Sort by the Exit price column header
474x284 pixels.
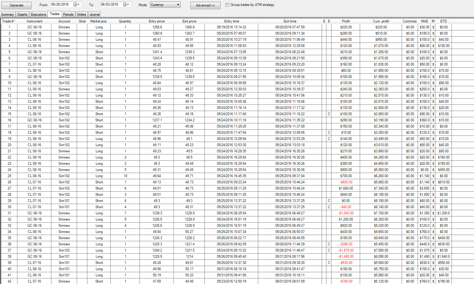[189, 21]
